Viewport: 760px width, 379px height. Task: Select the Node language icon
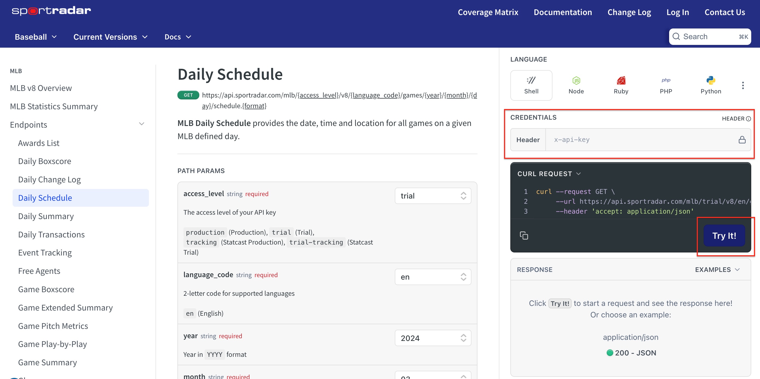pos(576,85)
